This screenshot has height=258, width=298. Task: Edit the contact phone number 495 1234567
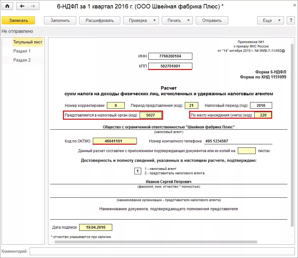coord(238,141)
